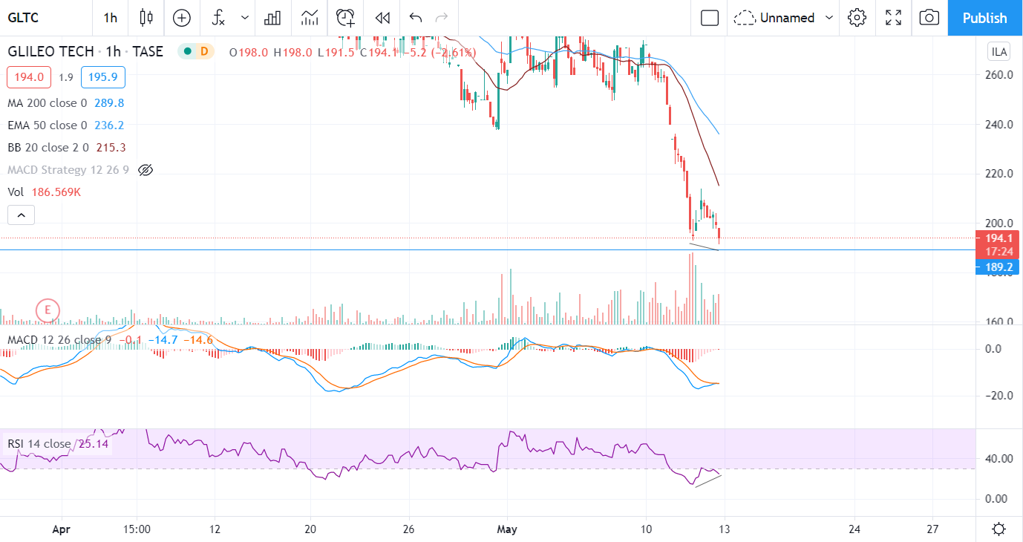Click the 15:00 label on the time axis
Viewport: 1023px width, 542px height.
pyautogui.click(x=137, y=529)
